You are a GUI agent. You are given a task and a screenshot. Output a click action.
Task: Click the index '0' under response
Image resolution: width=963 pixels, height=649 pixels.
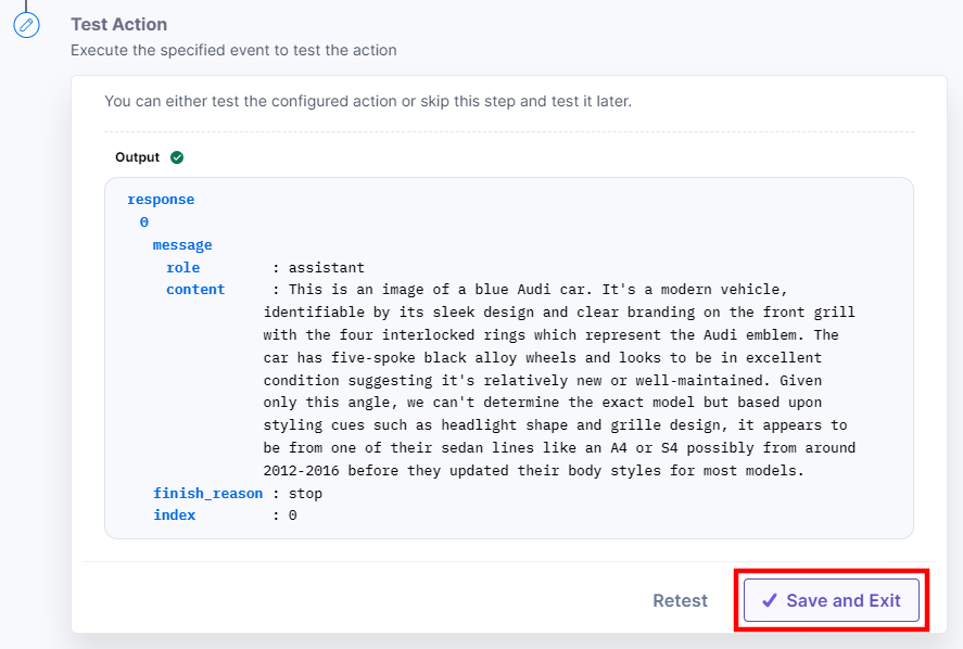[x=144, y=222]
